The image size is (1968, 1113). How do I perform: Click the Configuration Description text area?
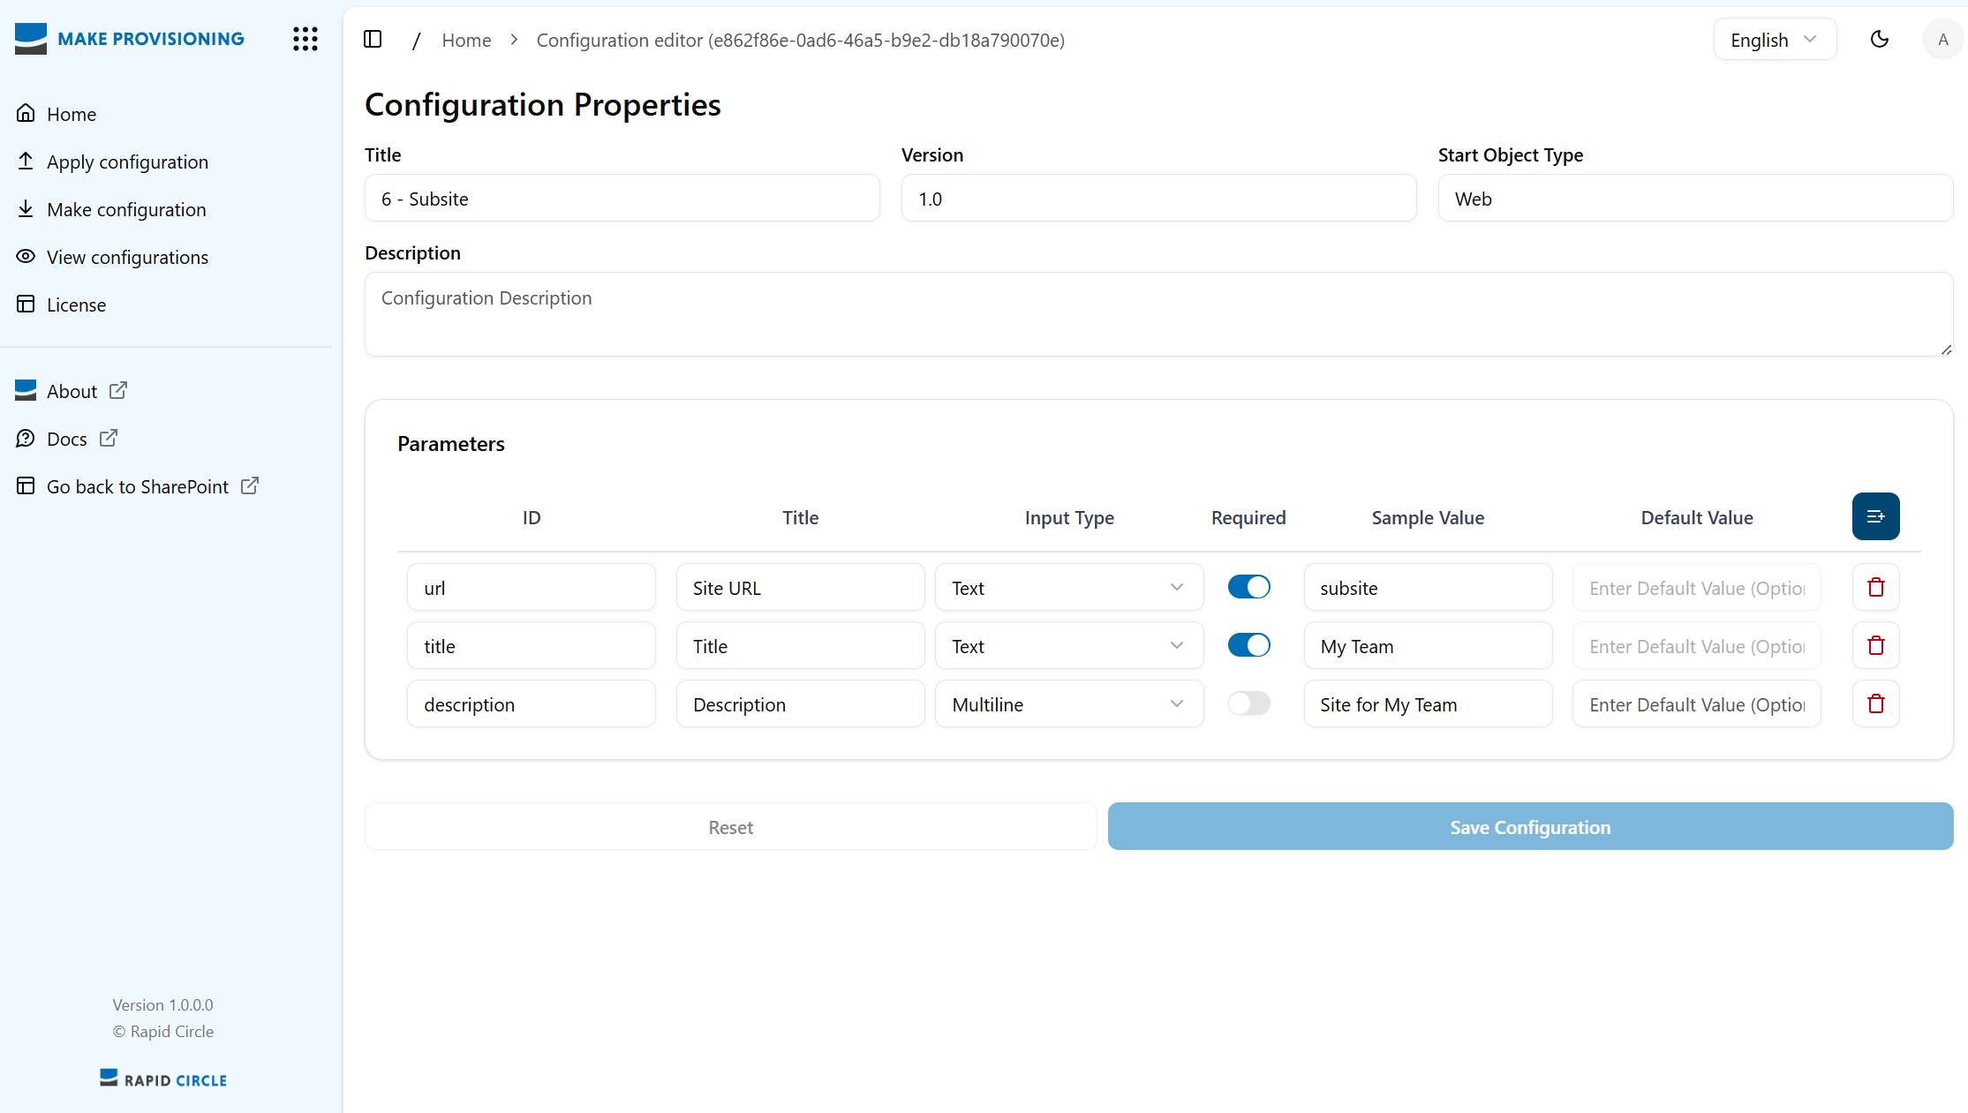1157,314
